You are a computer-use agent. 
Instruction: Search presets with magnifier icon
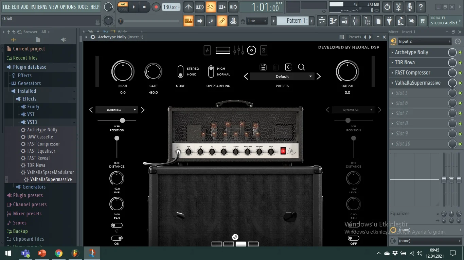coord(301,67)
